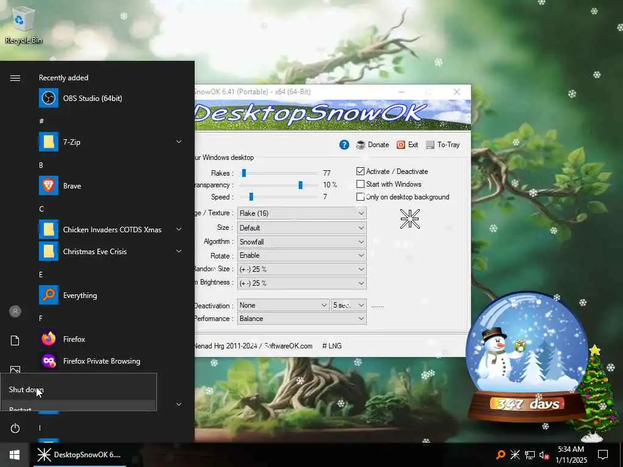Click the letter C section header
The width and height of the screenshot is (623, 467).
tap(41, 209)
